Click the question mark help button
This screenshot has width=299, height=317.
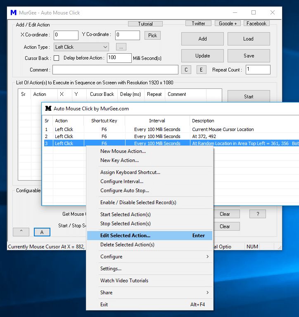coord(258,214)
